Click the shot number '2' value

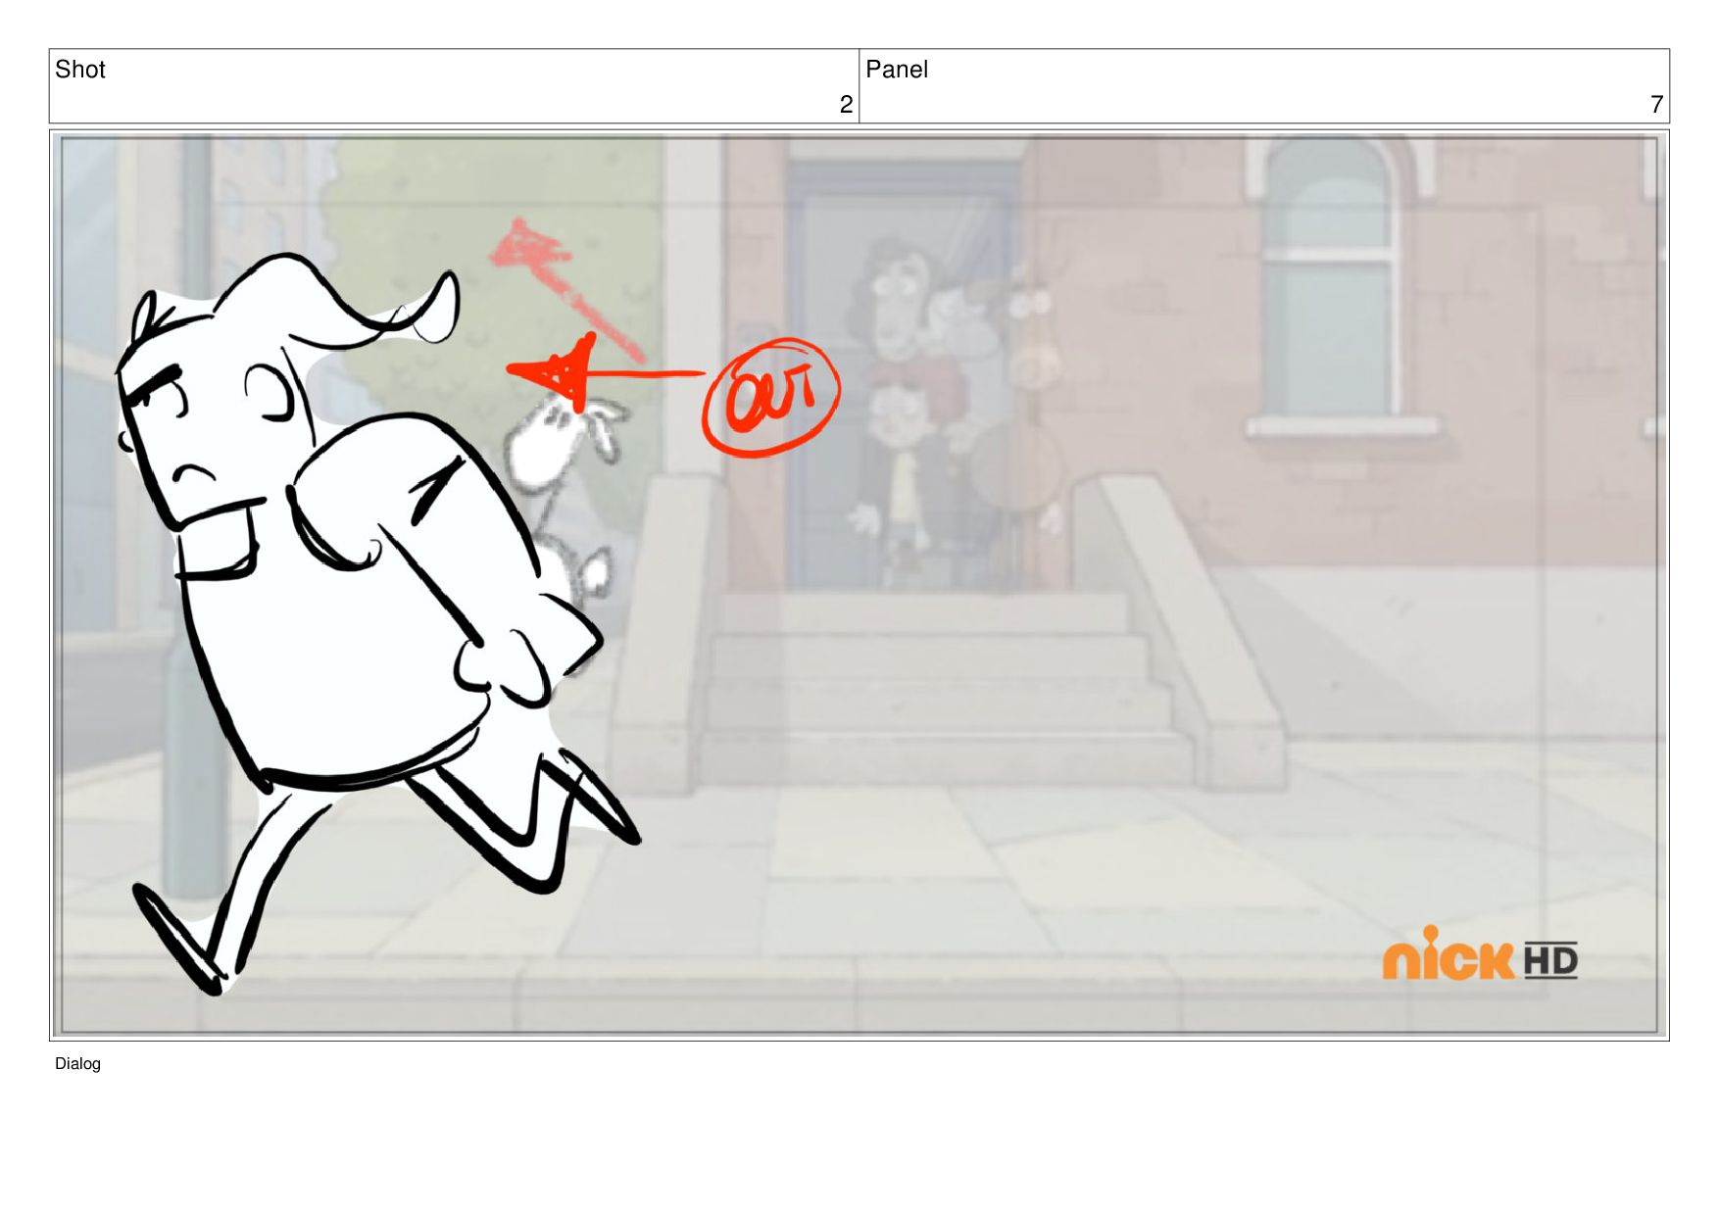(846, 104)
